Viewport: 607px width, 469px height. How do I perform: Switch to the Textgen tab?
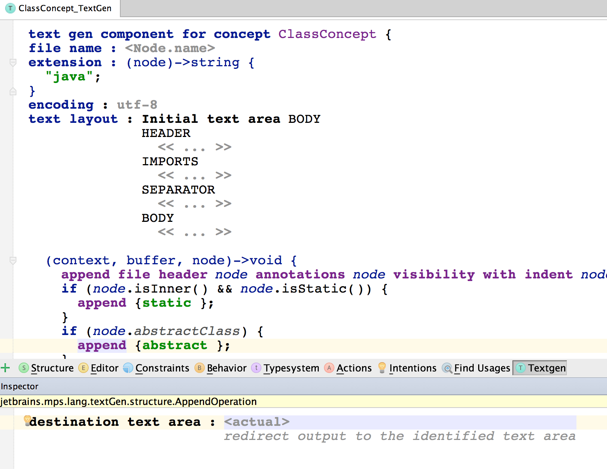tap(540, 368)
